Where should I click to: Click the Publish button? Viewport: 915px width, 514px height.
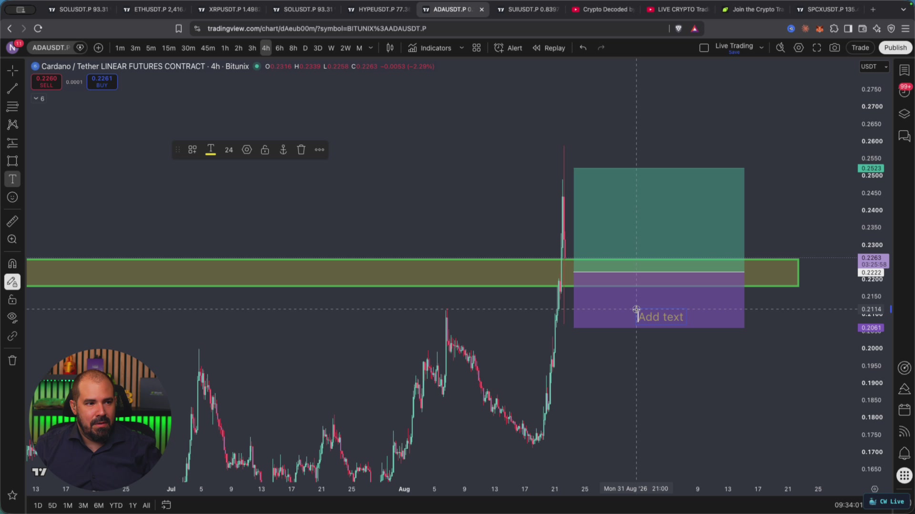click(895, 48)
